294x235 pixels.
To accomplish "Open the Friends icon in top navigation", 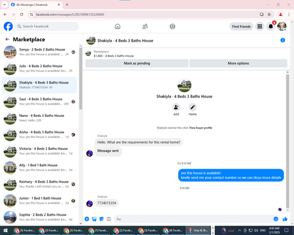I will pyautogui.click(x=145, y=26).
